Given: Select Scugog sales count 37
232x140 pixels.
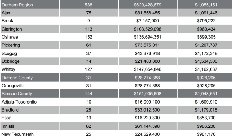Looking at the screenshot, I should (89, 53).
